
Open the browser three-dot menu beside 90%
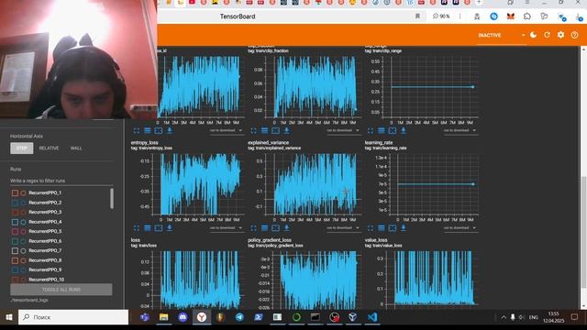[460, 16]
